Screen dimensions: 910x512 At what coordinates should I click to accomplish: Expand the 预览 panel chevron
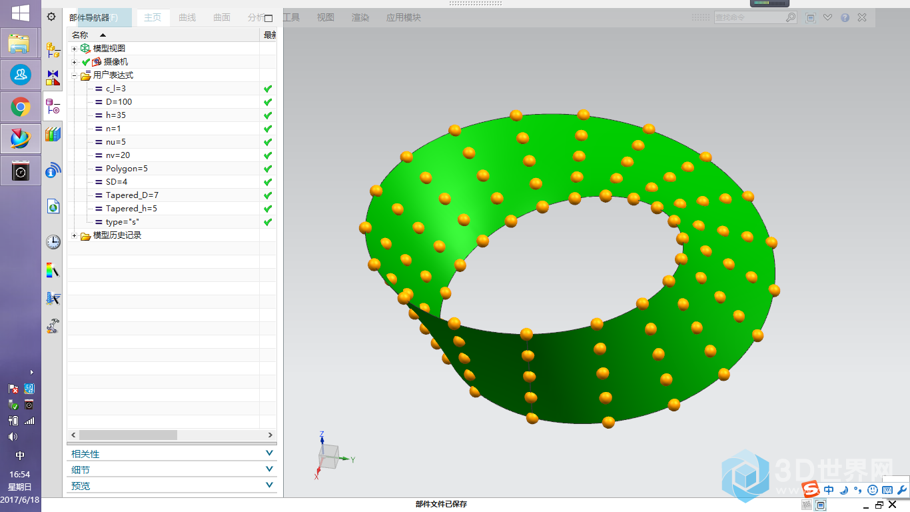point(269,485)
